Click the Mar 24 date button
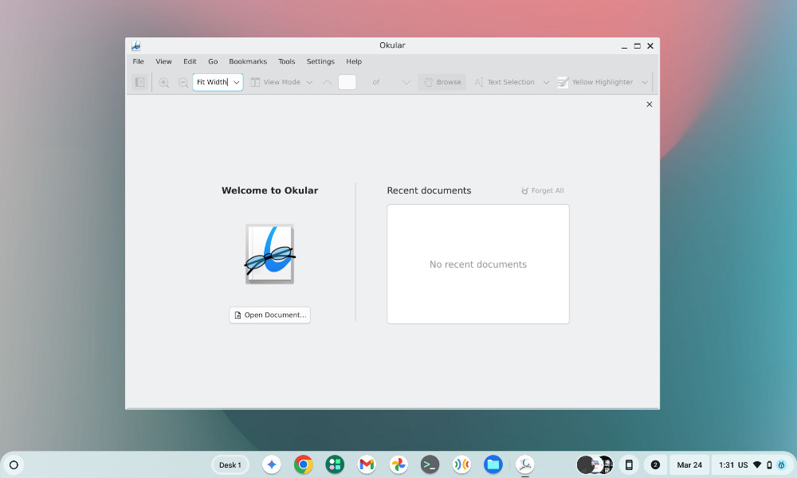Image resolution: width=797 pixels, height=478 pixels. (689, 464)
